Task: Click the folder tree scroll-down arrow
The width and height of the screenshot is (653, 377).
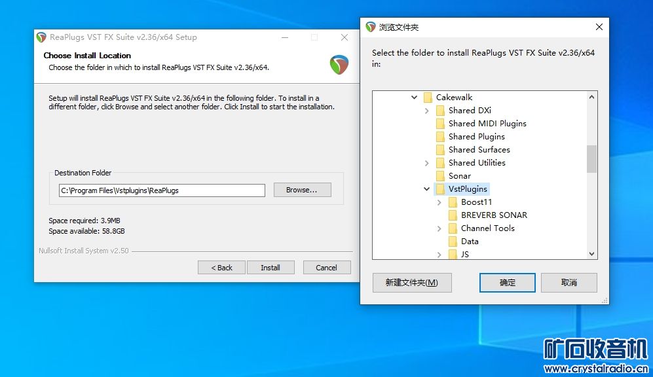Action: click(x=592, y=254)
